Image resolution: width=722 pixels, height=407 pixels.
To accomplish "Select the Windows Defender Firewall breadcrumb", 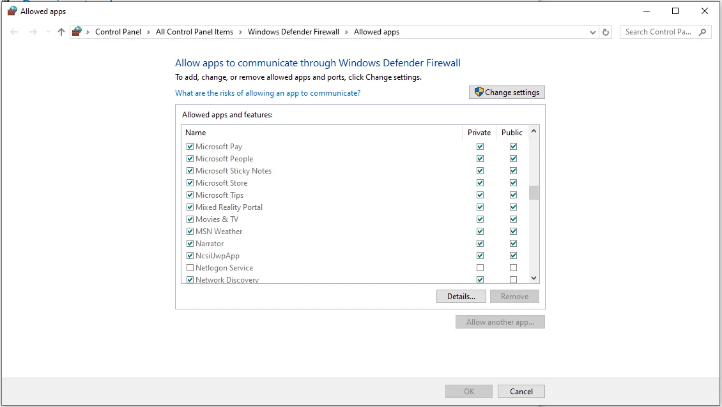I will [x=293, y=32].
